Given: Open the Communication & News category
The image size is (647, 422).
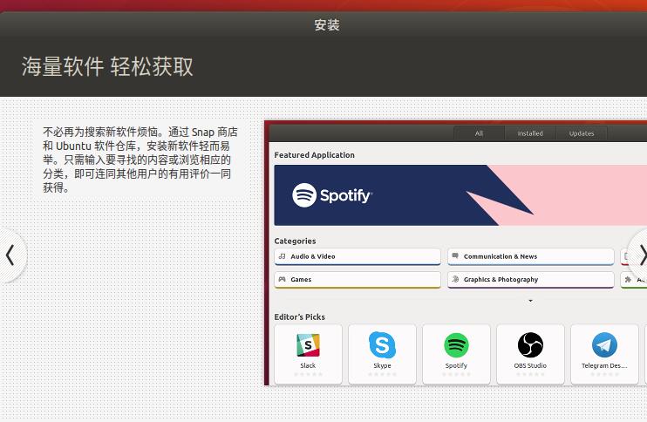Looking at the screenshot, I should [530, 256].
